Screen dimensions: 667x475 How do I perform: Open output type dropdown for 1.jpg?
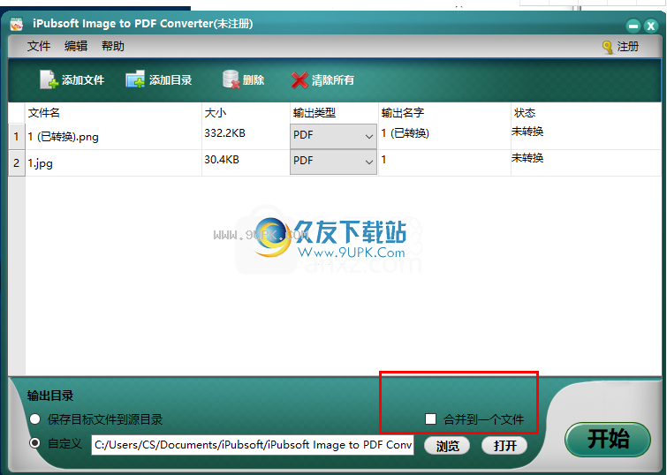[333, 162]
